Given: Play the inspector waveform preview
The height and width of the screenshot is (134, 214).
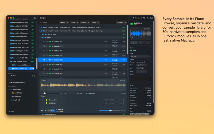Looking at the screenshot, I should point(132,38).
